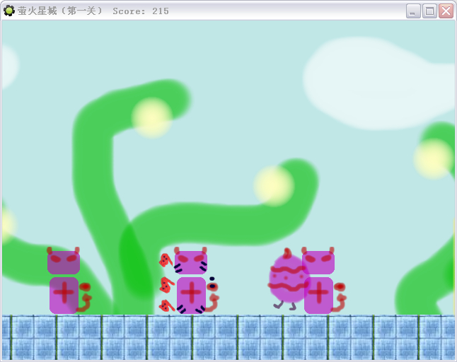
Task: Close the game window
Action: 446,11
